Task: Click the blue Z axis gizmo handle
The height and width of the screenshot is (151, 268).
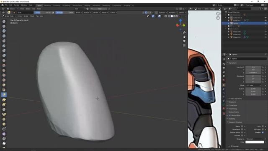Action: pyautogui.click(x=180, y=21)
